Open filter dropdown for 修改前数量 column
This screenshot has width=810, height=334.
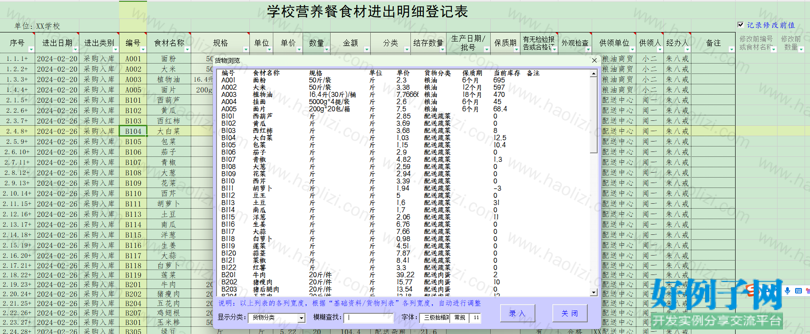click(801, 49)
